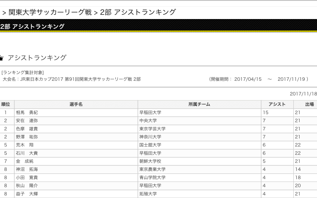Screen dimensions: 317x198
Task: Select player name 荒木 翔
Action: pyautogui.click(x=25, y=145)
